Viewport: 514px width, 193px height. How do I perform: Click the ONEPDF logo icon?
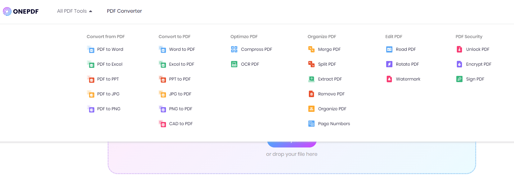coord(7,11)
